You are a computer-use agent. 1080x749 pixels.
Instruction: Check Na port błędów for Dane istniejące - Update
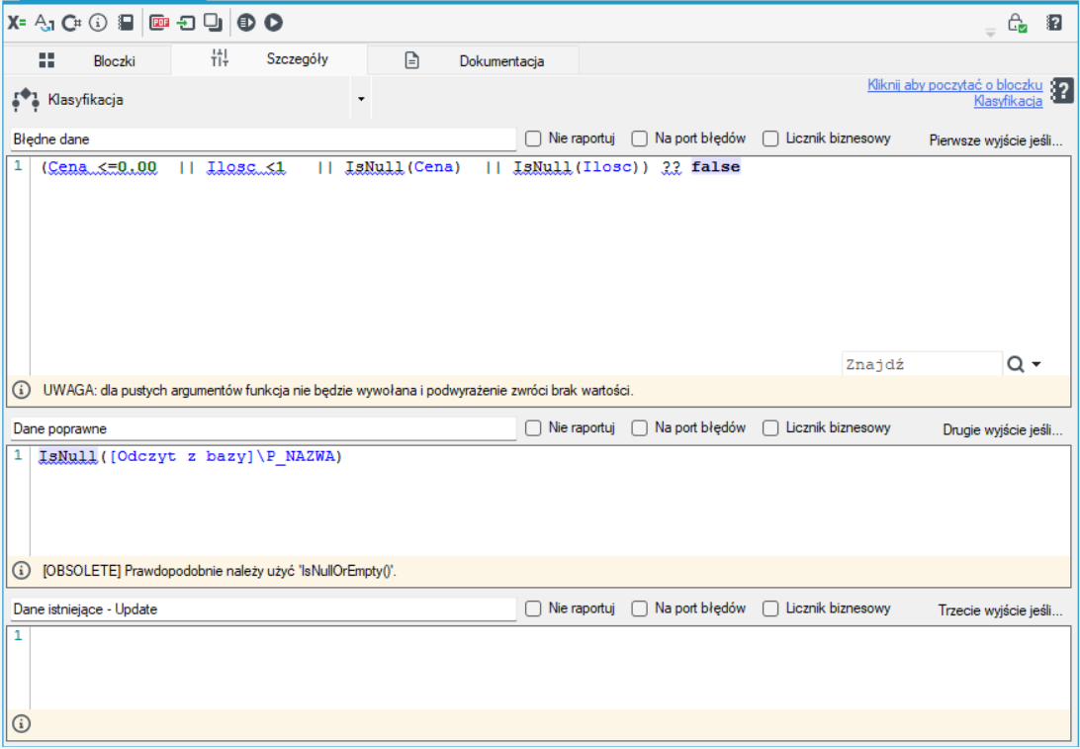pyautogui.click(x=640, y=609)
